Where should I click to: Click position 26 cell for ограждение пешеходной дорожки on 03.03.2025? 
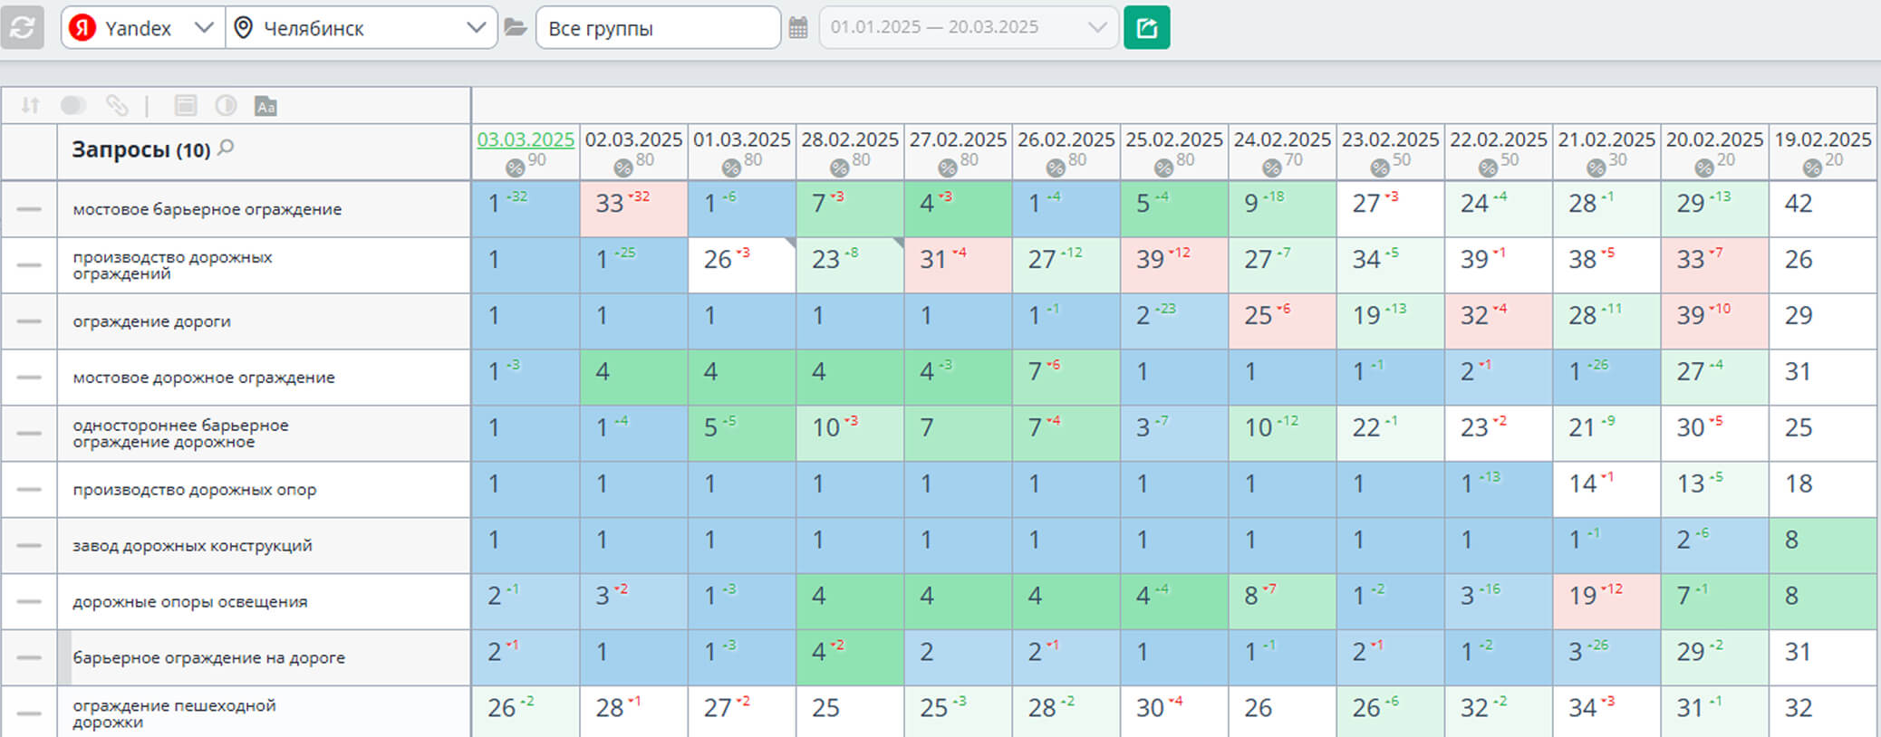526,712
